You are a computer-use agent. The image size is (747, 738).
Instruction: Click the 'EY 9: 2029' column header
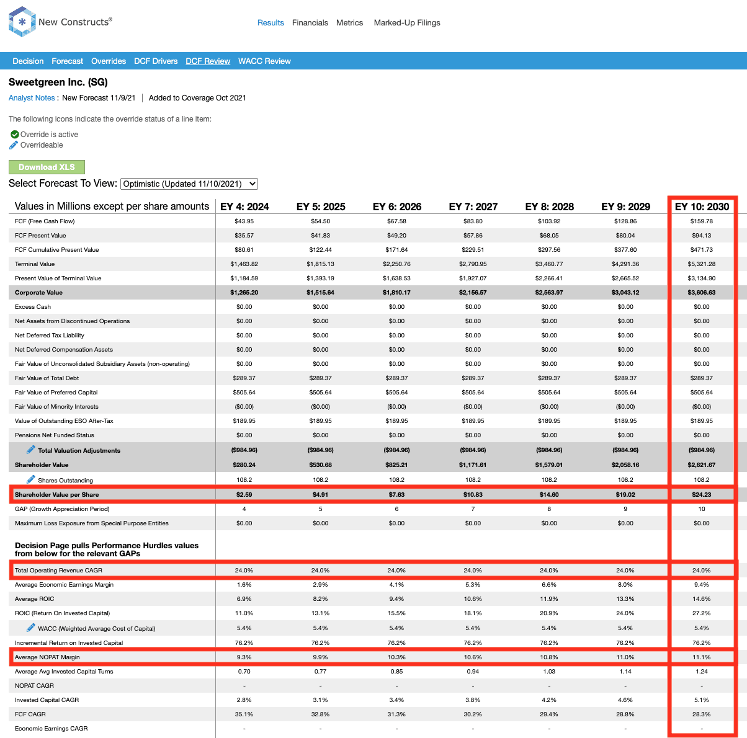pos(626,207)
